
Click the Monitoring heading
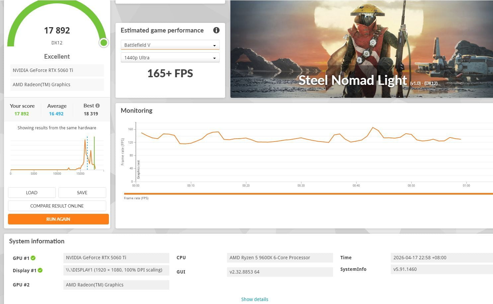136,110
